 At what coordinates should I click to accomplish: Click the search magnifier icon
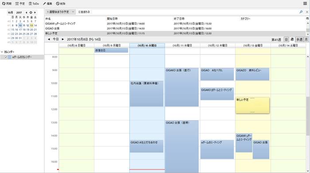(301, 12)
